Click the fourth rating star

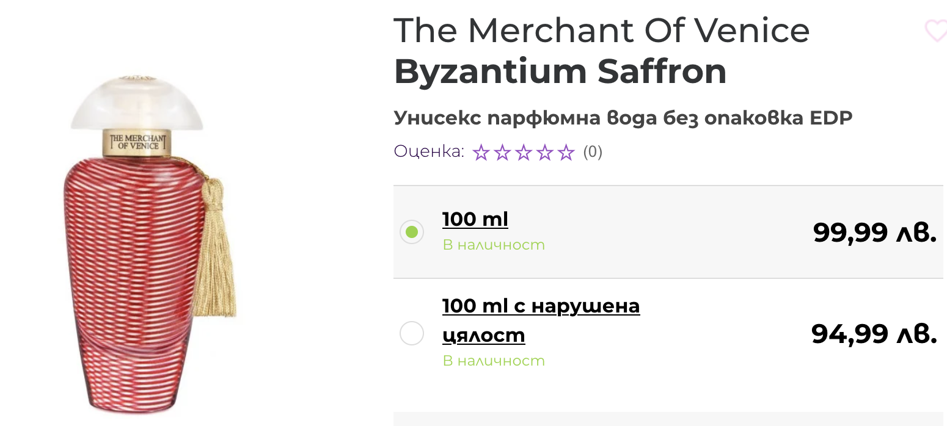pos(545,152)
